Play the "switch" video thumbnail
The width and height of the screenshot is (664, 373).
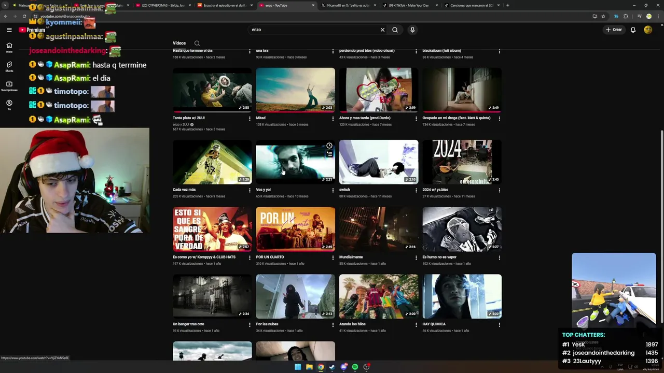[379, 162]
